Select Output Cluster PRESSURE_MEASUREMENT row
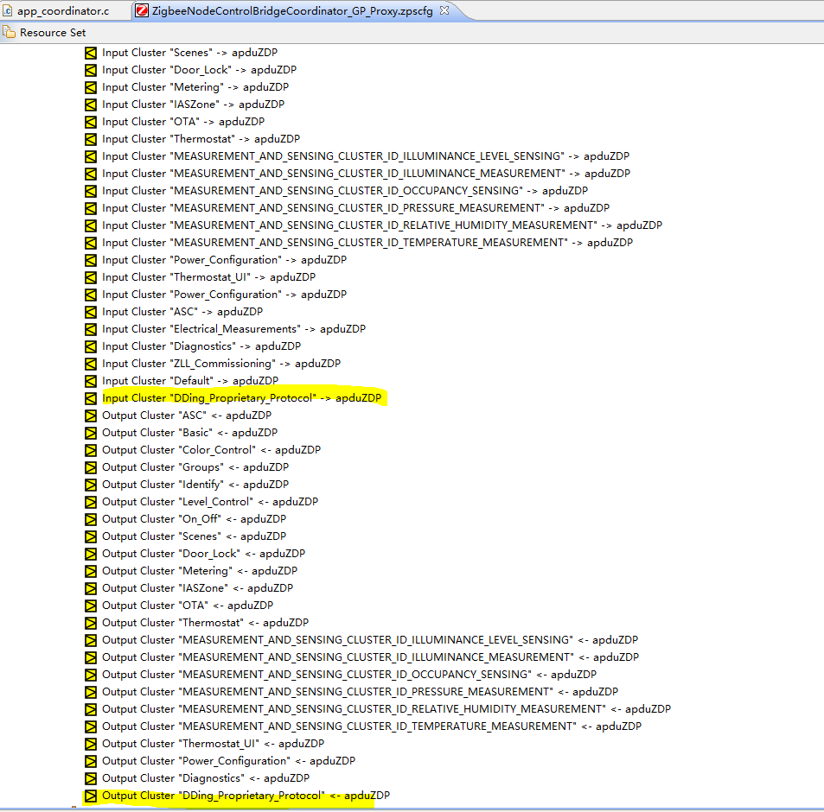Screen dimensions: 824x812 coord(352,692)
